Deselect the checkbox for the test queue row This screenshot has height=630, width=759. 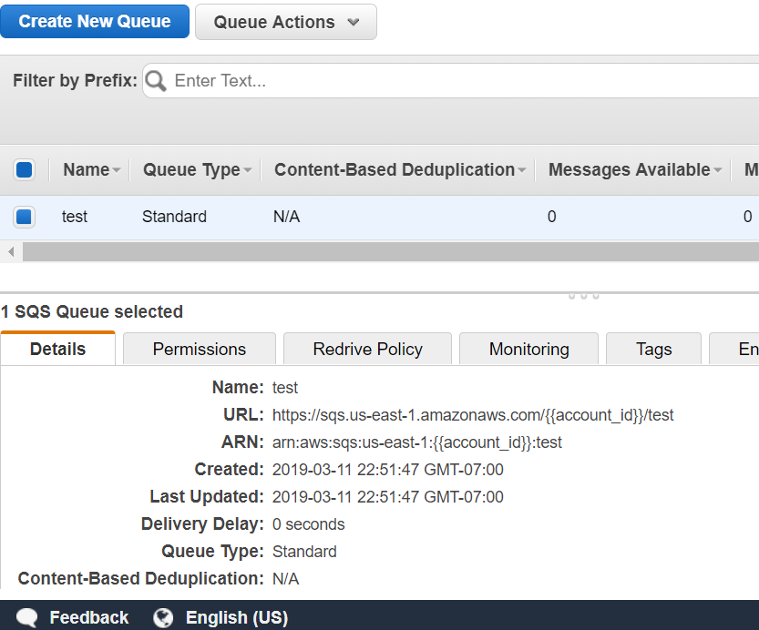(x=24, y=217)
